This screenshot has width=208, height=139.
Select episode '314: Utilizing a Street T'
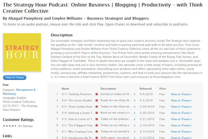(78, 113)
